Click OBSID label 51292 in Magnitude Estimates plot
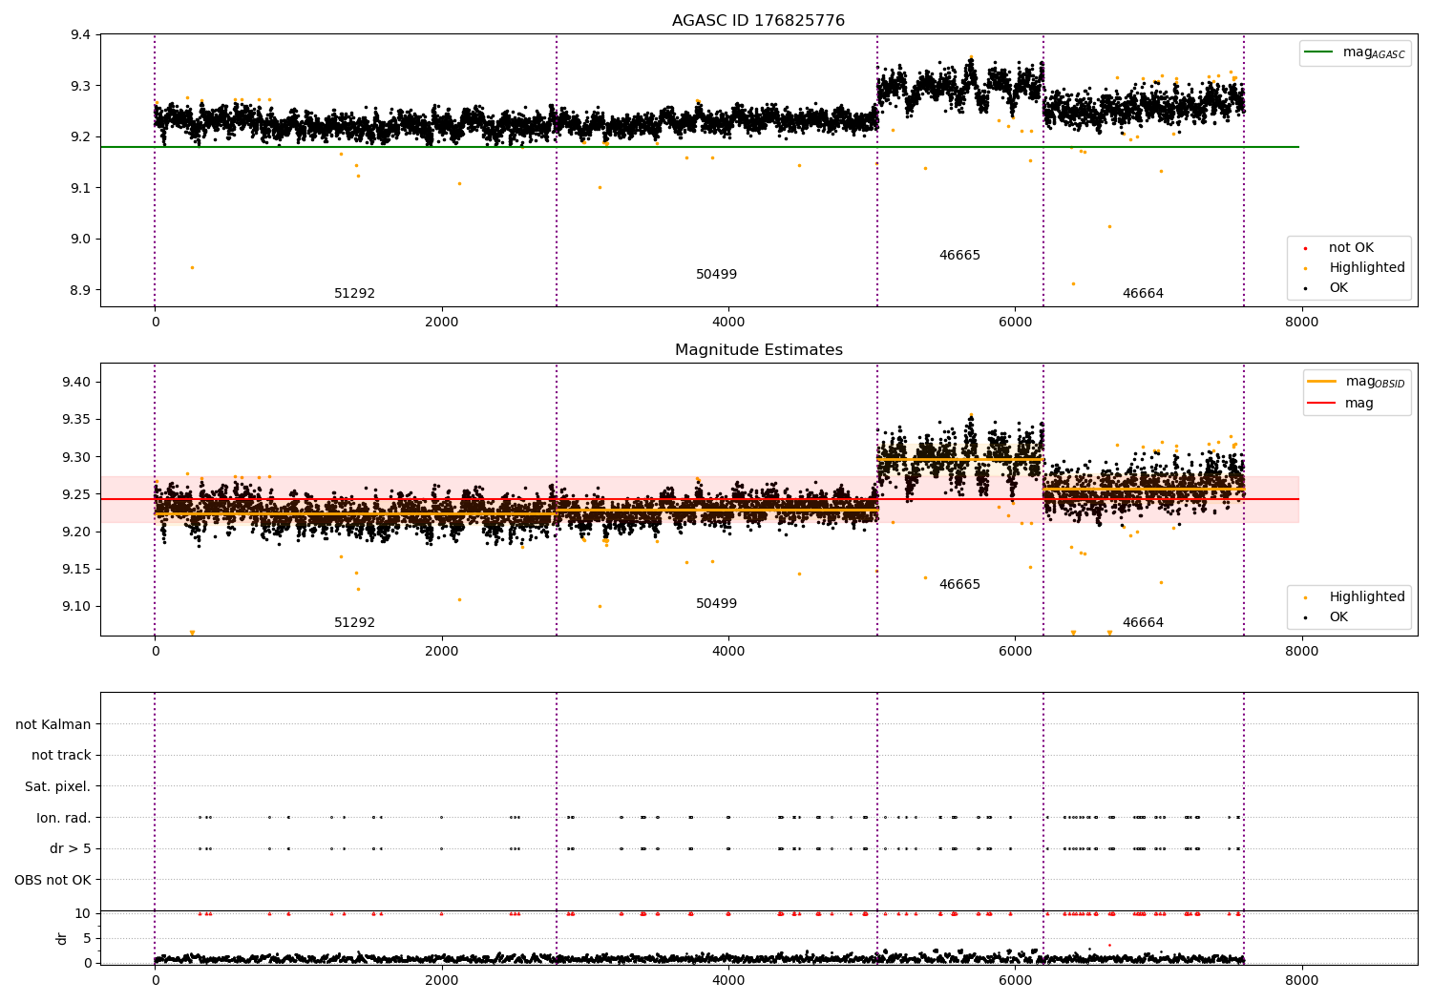The image size is (1432, 1002). [354, 623]
